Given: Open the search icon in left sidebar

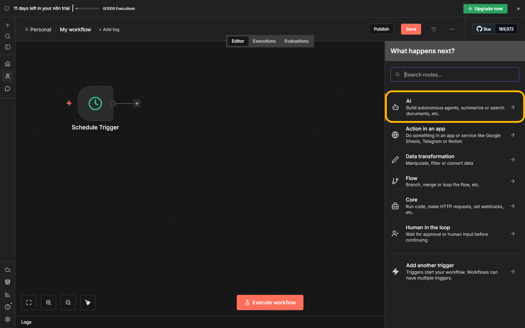Looking at the screenshot, I should point(8,36).
